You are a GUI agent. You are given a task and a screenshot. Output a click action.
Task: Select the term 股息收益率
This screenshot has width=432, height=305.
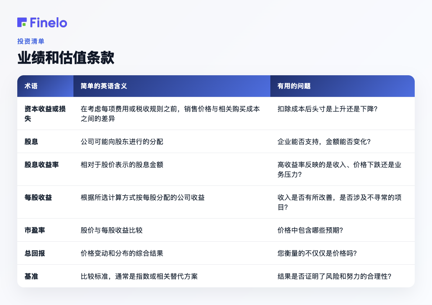tap(42, 165)
